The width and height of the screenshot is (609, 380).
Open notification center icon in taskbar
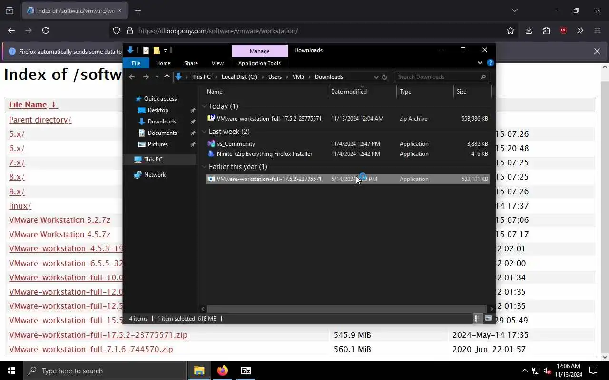coord(593,370)
